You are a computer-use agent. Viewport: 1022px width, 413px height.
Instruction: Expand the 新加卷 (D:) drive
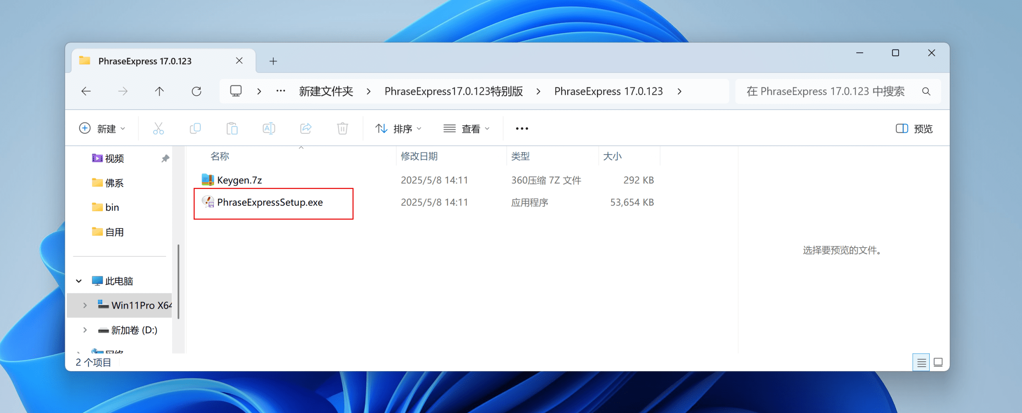(x=85, y=330)
